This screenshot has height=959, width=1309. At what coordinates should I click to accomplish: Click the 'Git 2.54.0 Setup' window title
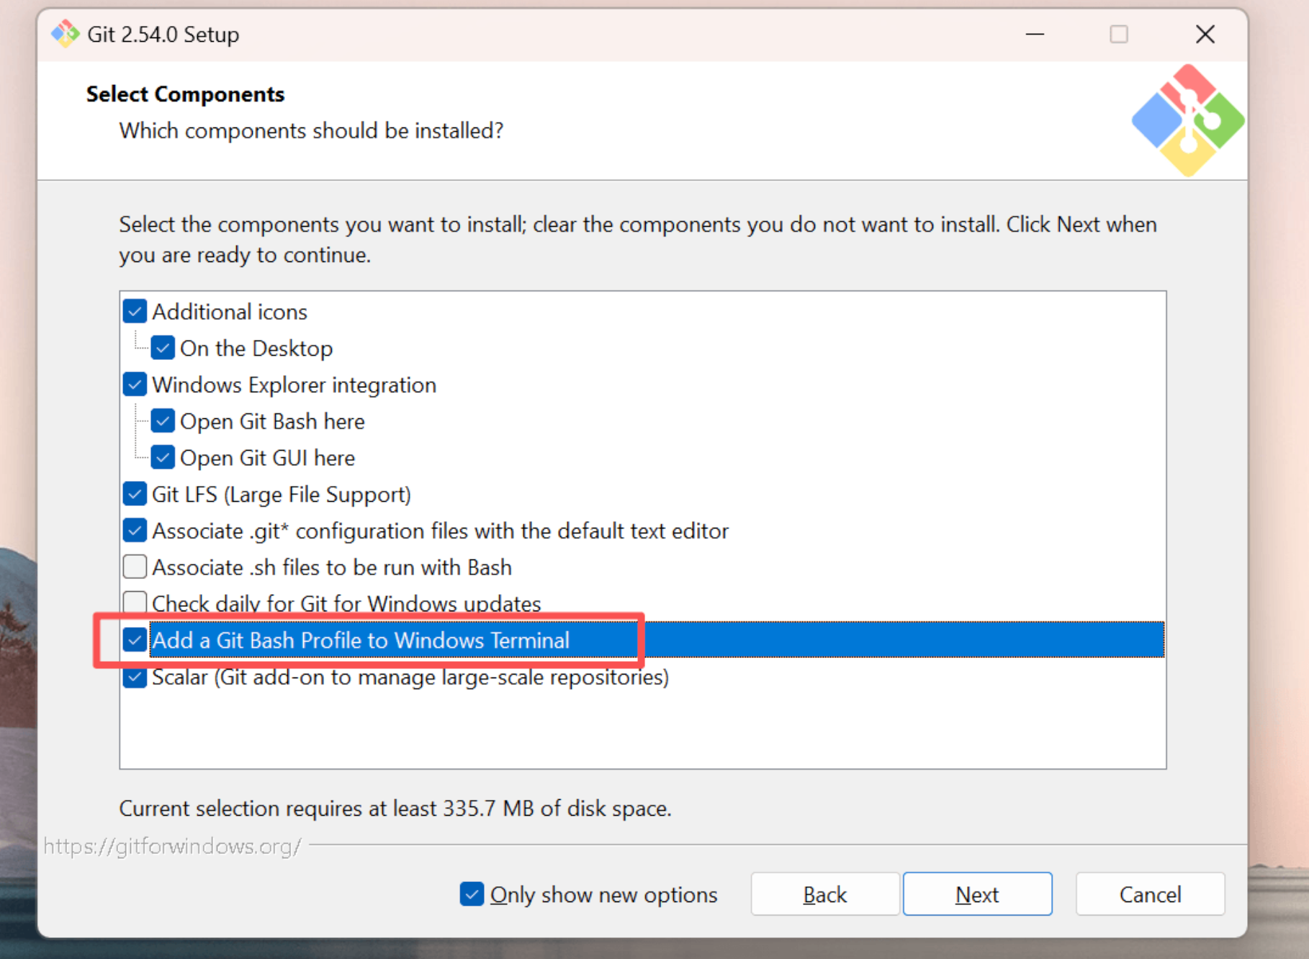163,34
